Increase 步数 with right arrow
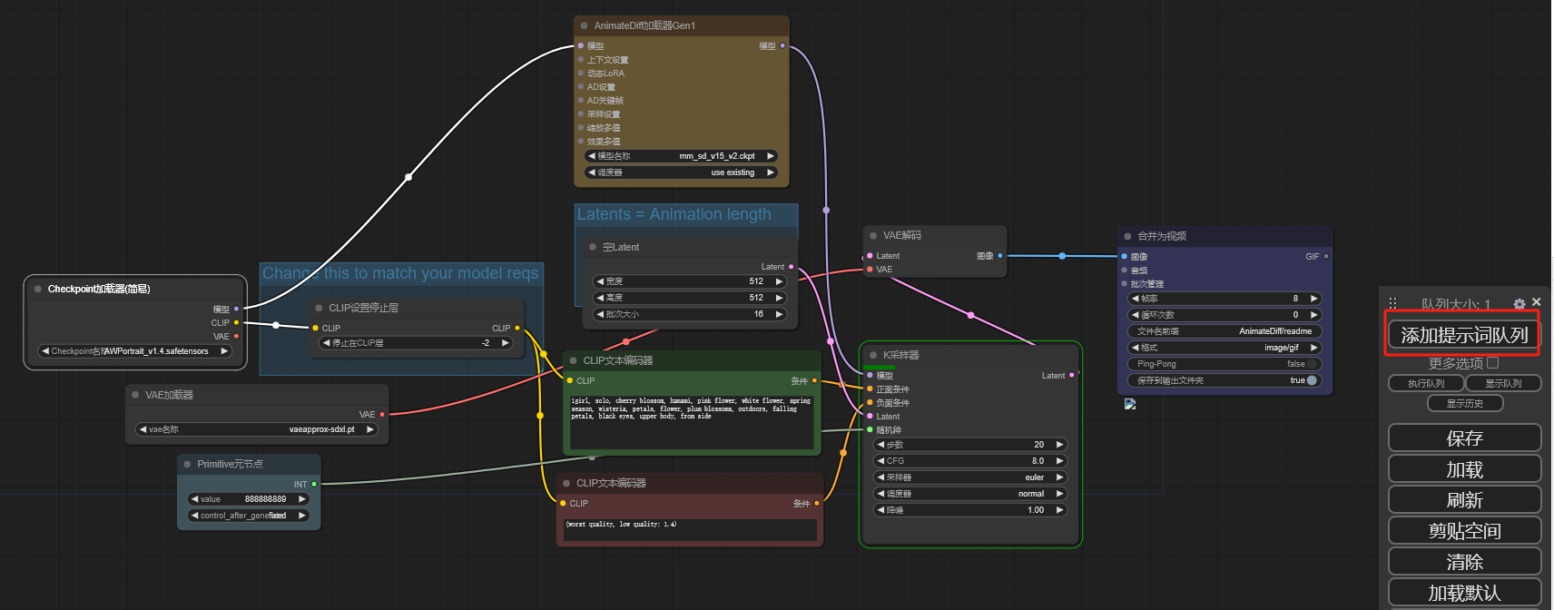Image resolution: width=1554 pixels, height=610 pixels. click(1059, 445)
